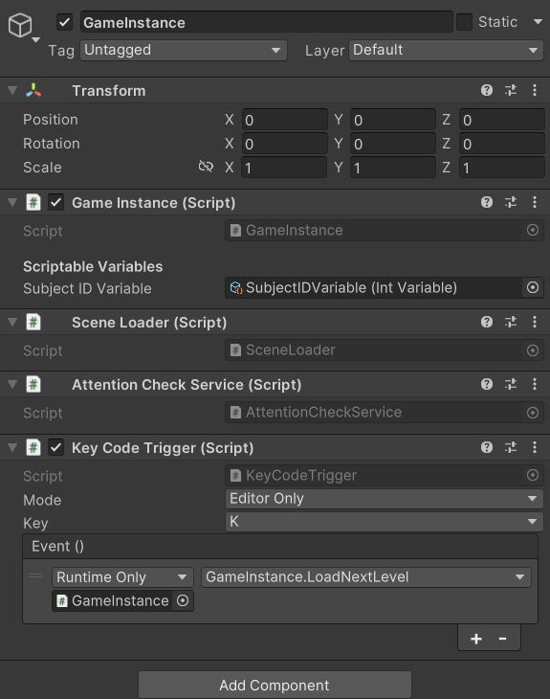Open Scene Loader (Script) more options menu
The width and height of the screenshot is (550, 699).
click(x=535, y=322)
